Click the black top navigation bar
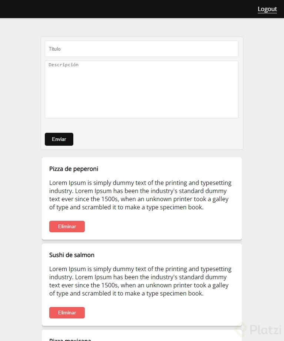Screen dimensions: 284x341 (130, 9)
